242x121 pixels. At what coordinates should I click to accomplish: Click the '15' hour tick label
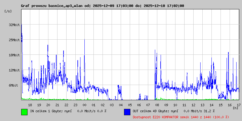[x=221, y=105]
